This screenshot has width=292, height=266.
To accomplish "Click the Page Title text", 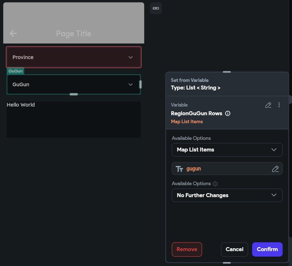I will click(74, 33).
